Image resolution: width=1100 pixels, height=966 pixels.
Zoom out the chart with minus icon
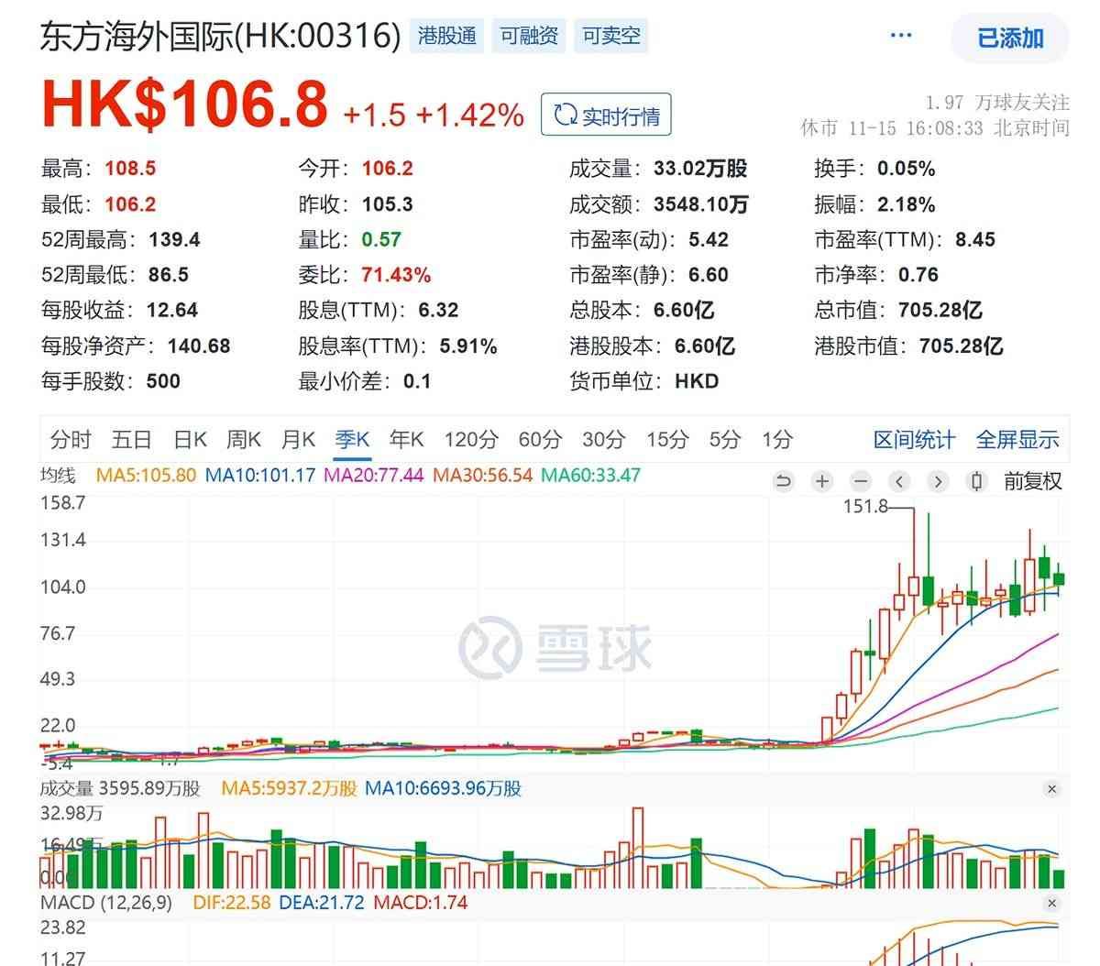coord(860,481)
